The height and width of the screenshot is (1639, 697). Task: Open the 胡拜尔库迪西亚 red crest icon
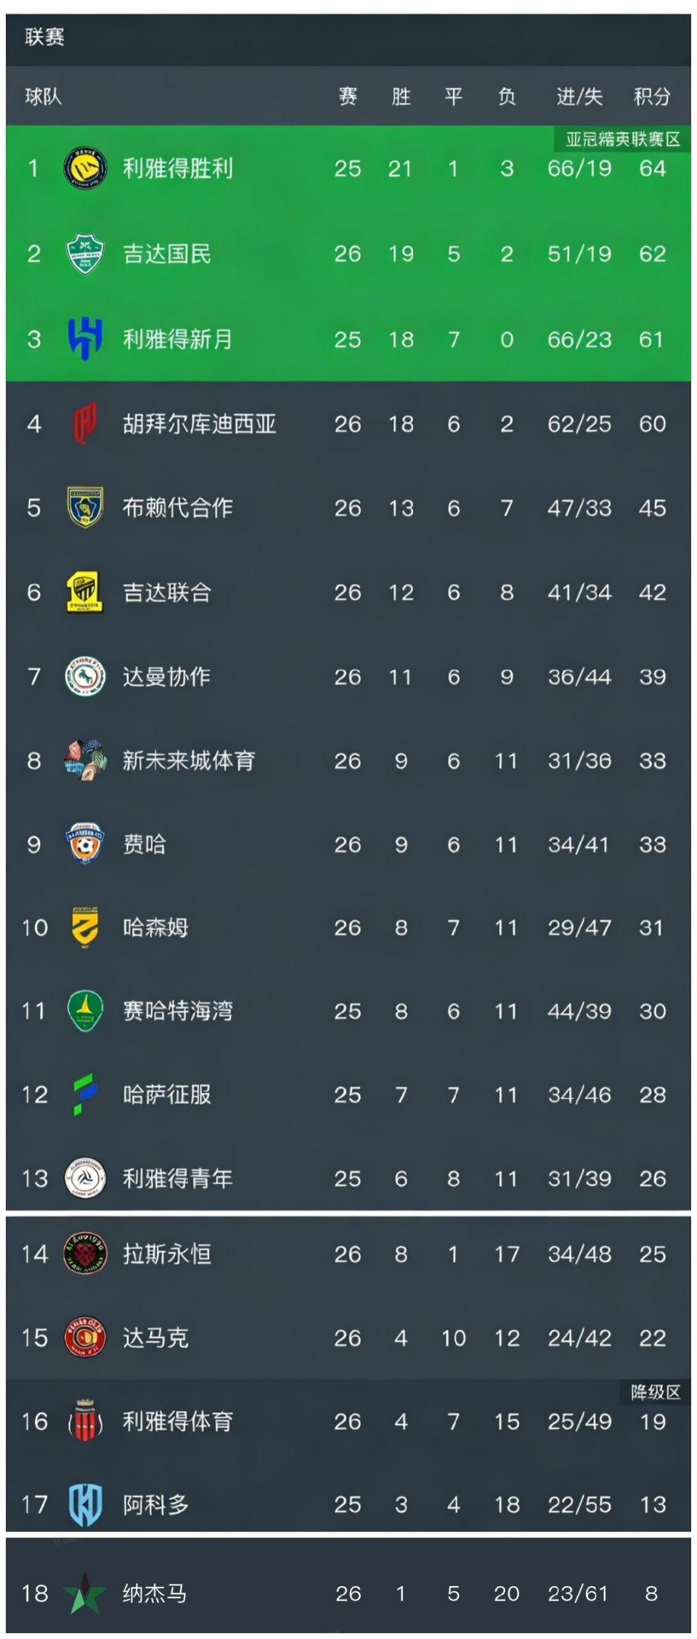(85, 423)
